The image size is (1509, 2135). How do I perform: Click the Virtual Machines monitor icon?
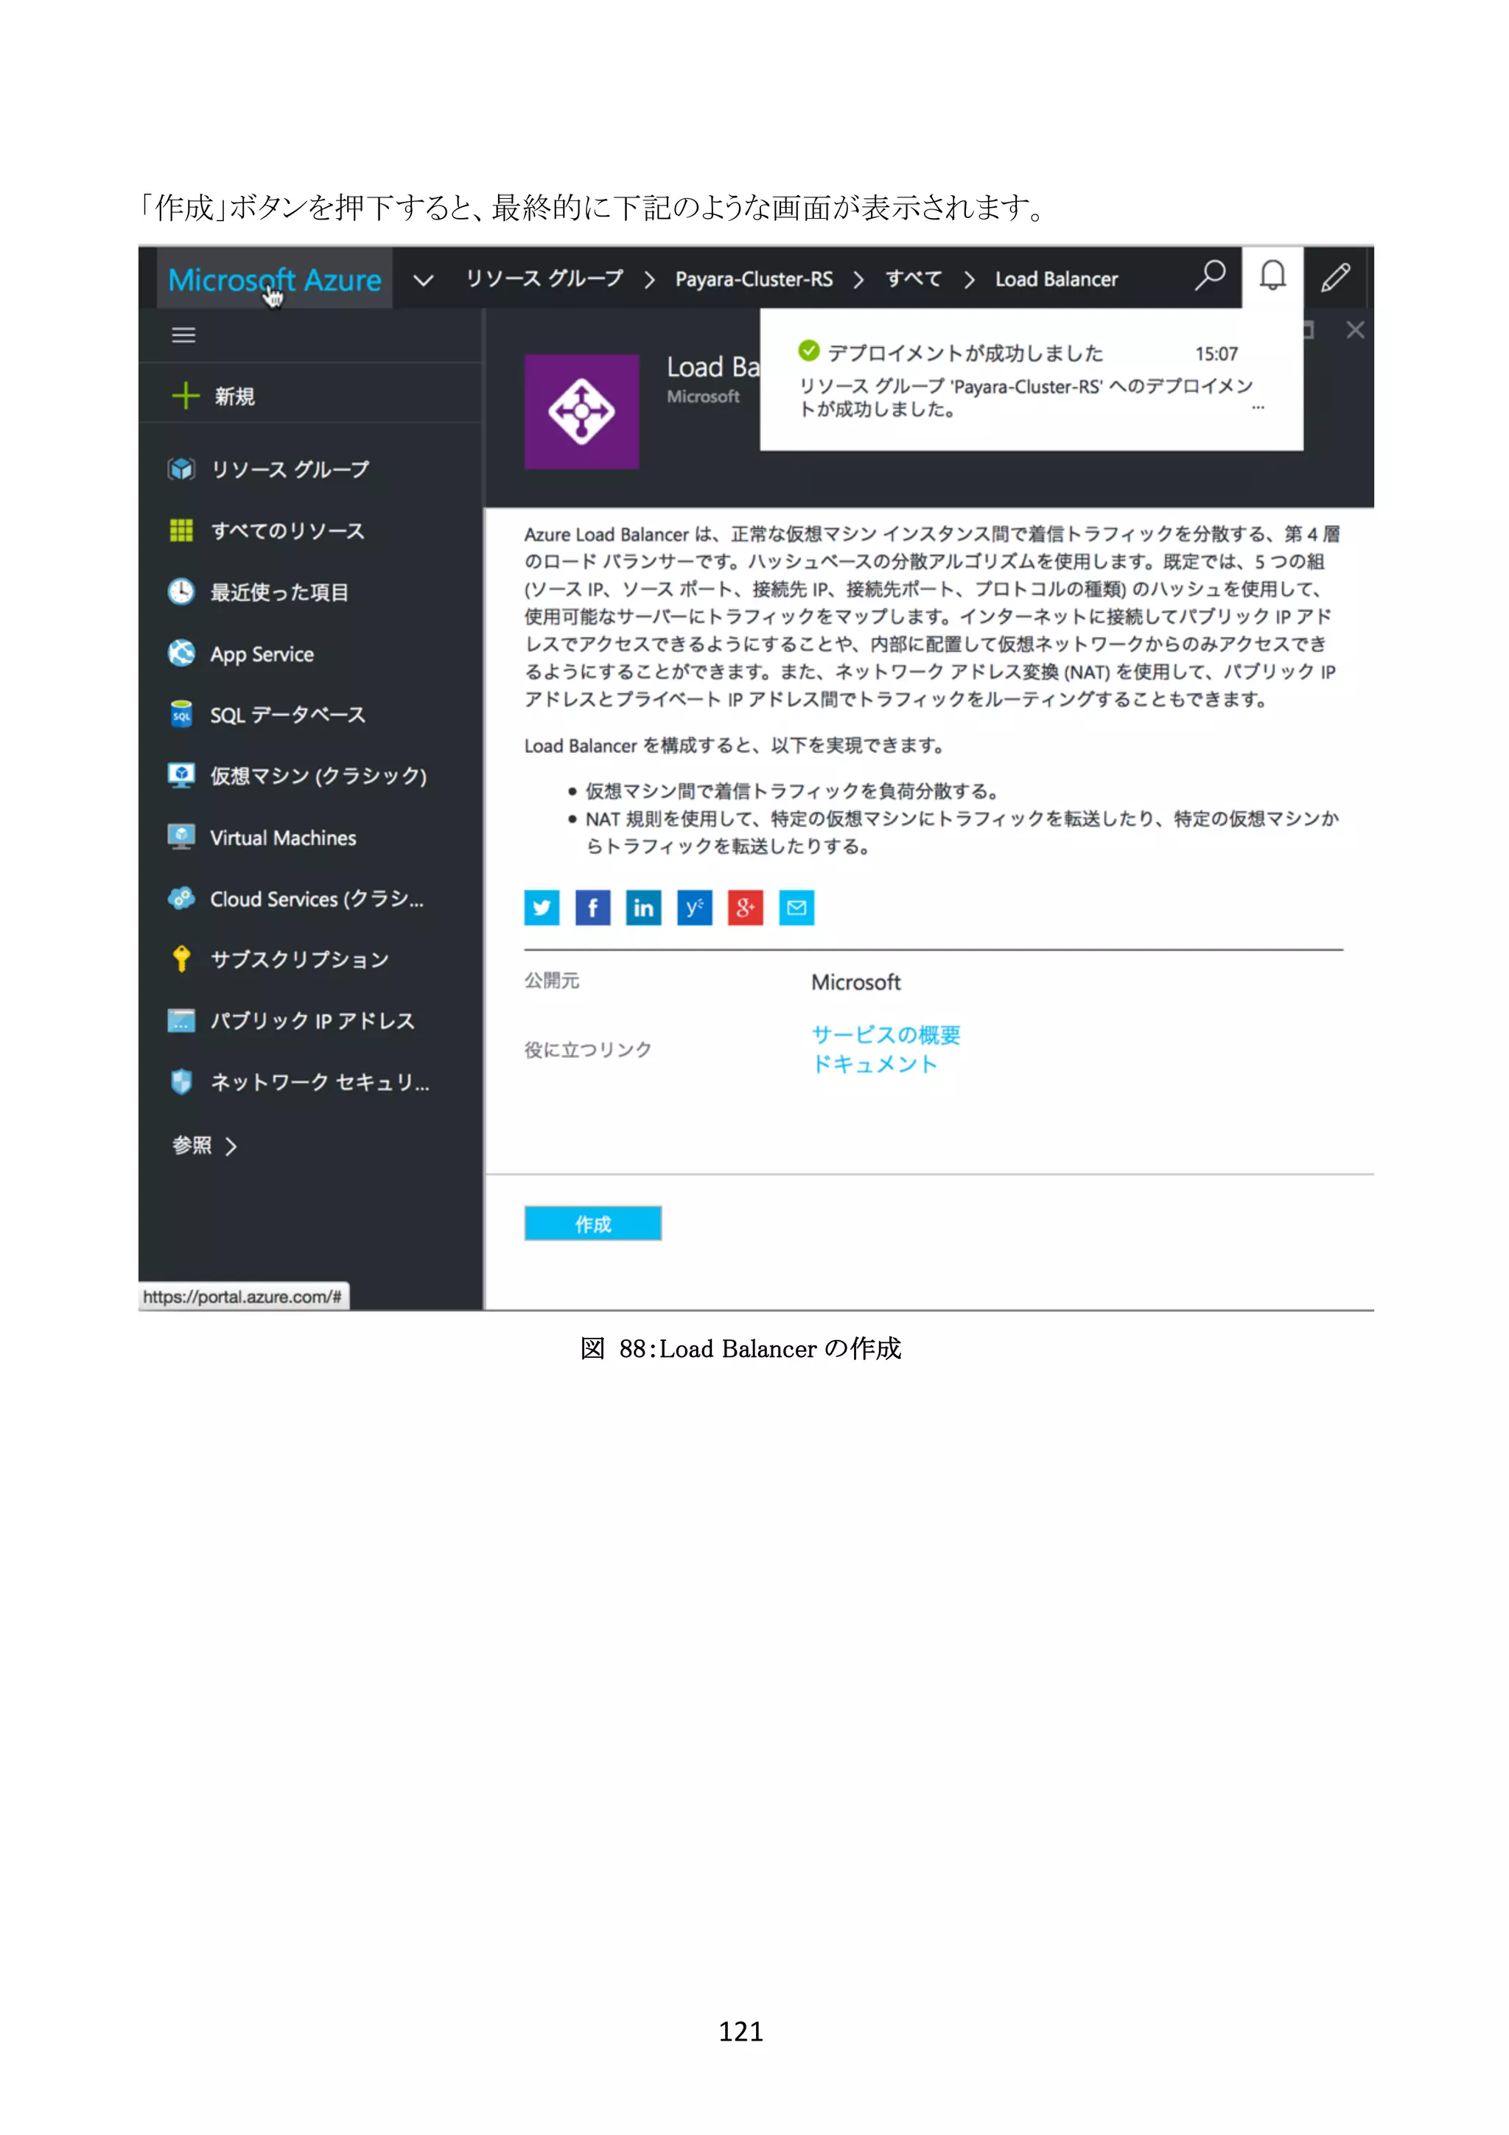pyautogui.click(x=181, y=837)
